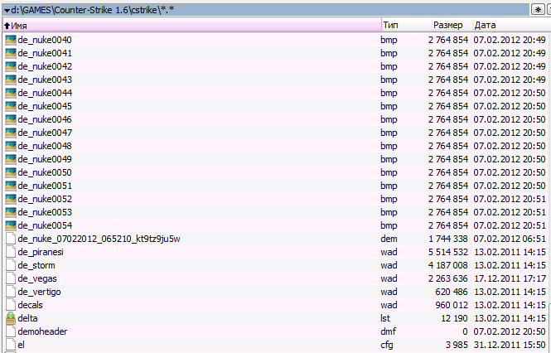Select the file name de_nuke0049
The height and width of the screenshot is (353, 551).
45,159
